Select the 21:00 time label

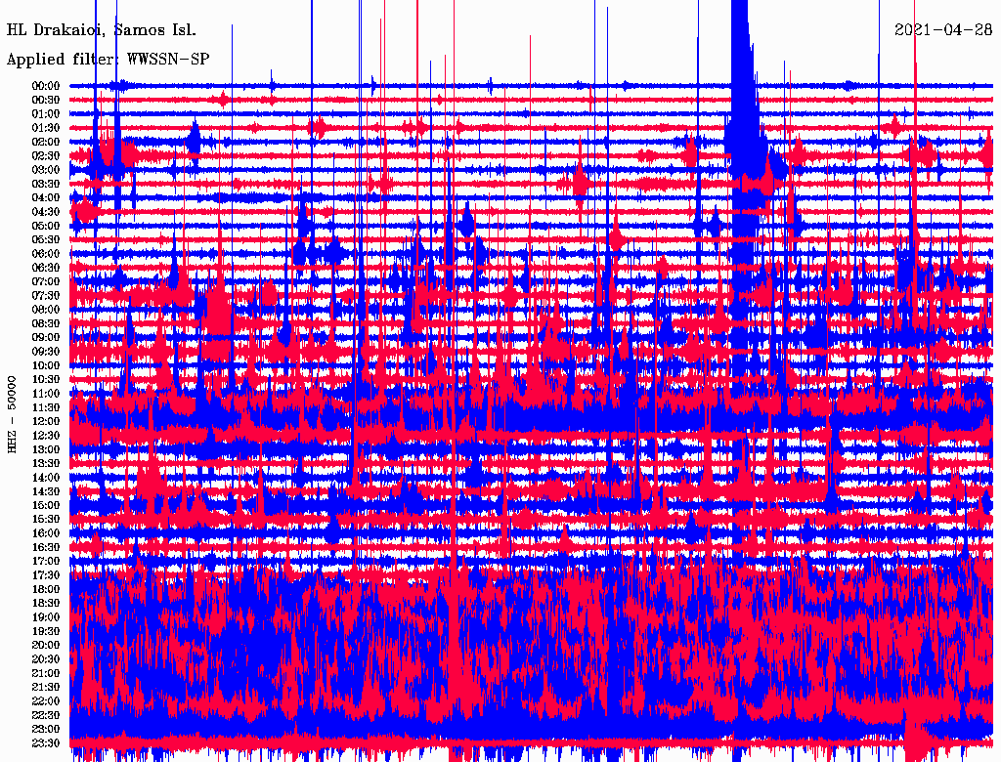[46, 673]
